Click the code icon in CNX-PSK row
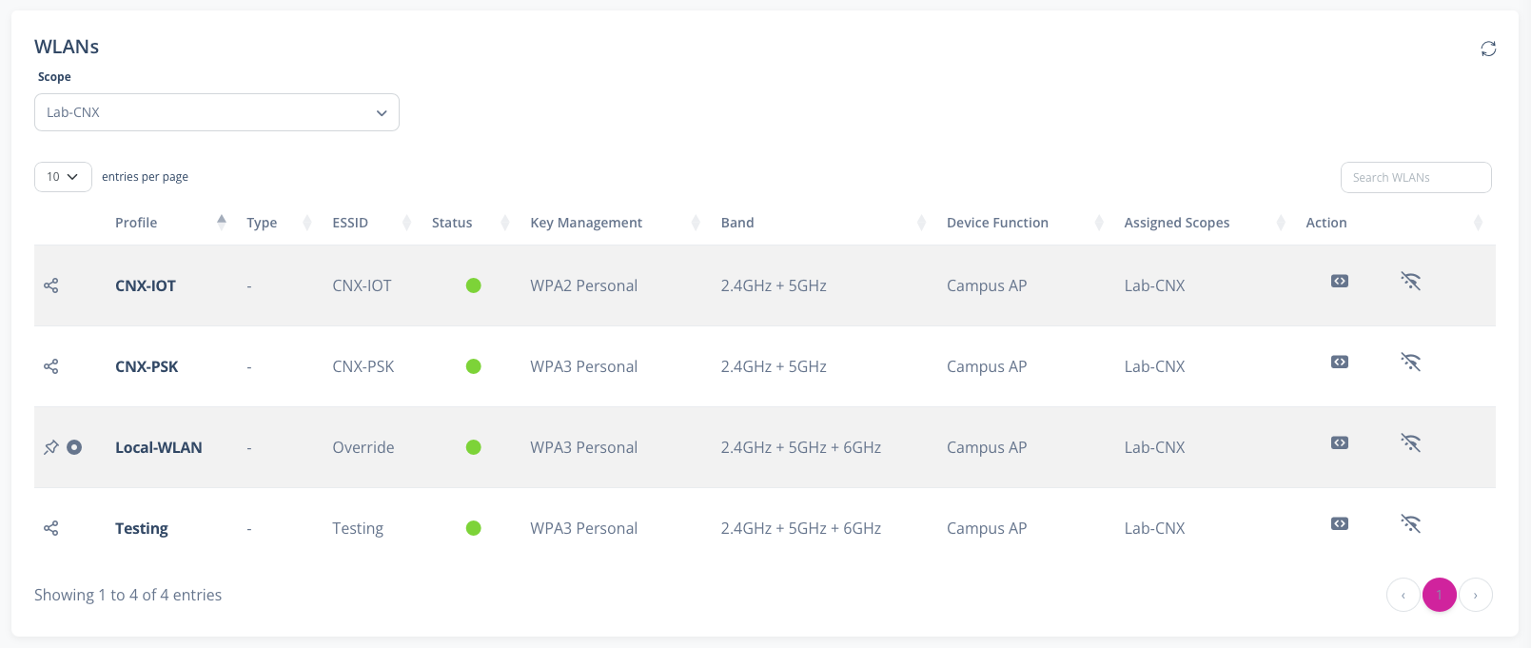This screenshot has width=1531, height=648. 1339,362
